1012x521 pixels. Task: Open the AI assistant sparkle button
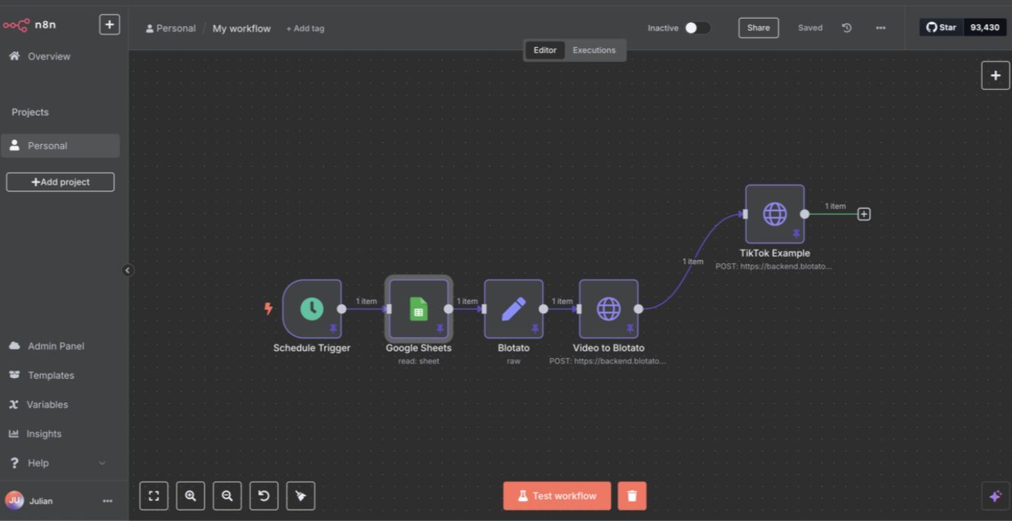[995, 496]
